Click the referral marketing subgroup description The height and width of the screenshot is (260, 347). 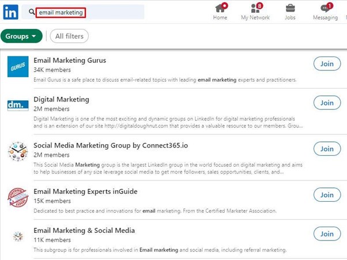(160, 250)
